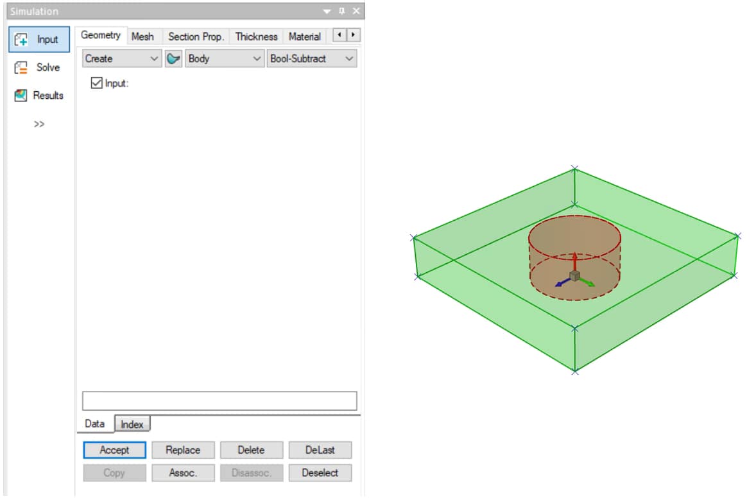Click the gray cube at triad origin
Screen dimensions: 756x500
pos(575,276)
